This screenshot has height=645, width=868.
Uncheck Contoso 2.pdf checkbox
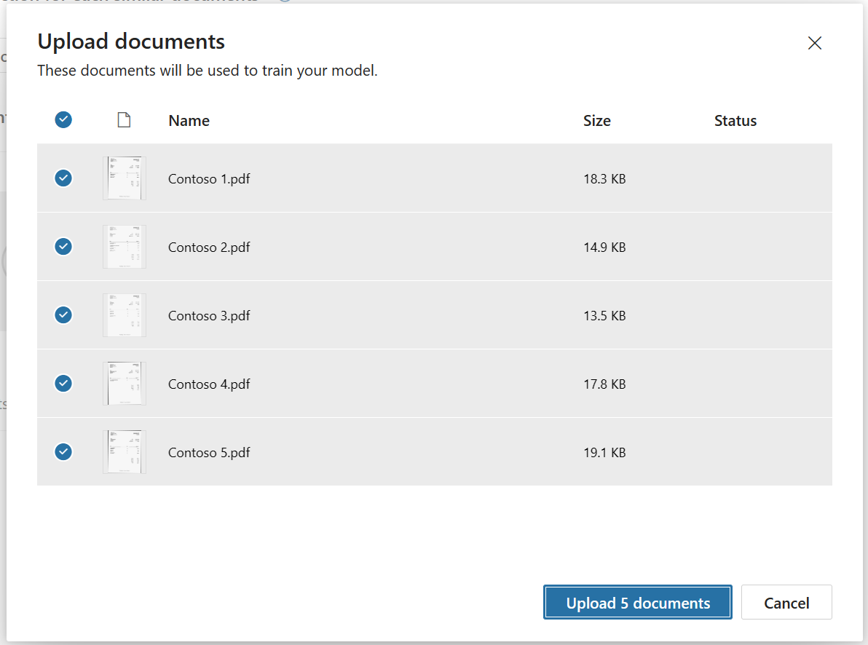pyautogui.click(x=63, y=246)
